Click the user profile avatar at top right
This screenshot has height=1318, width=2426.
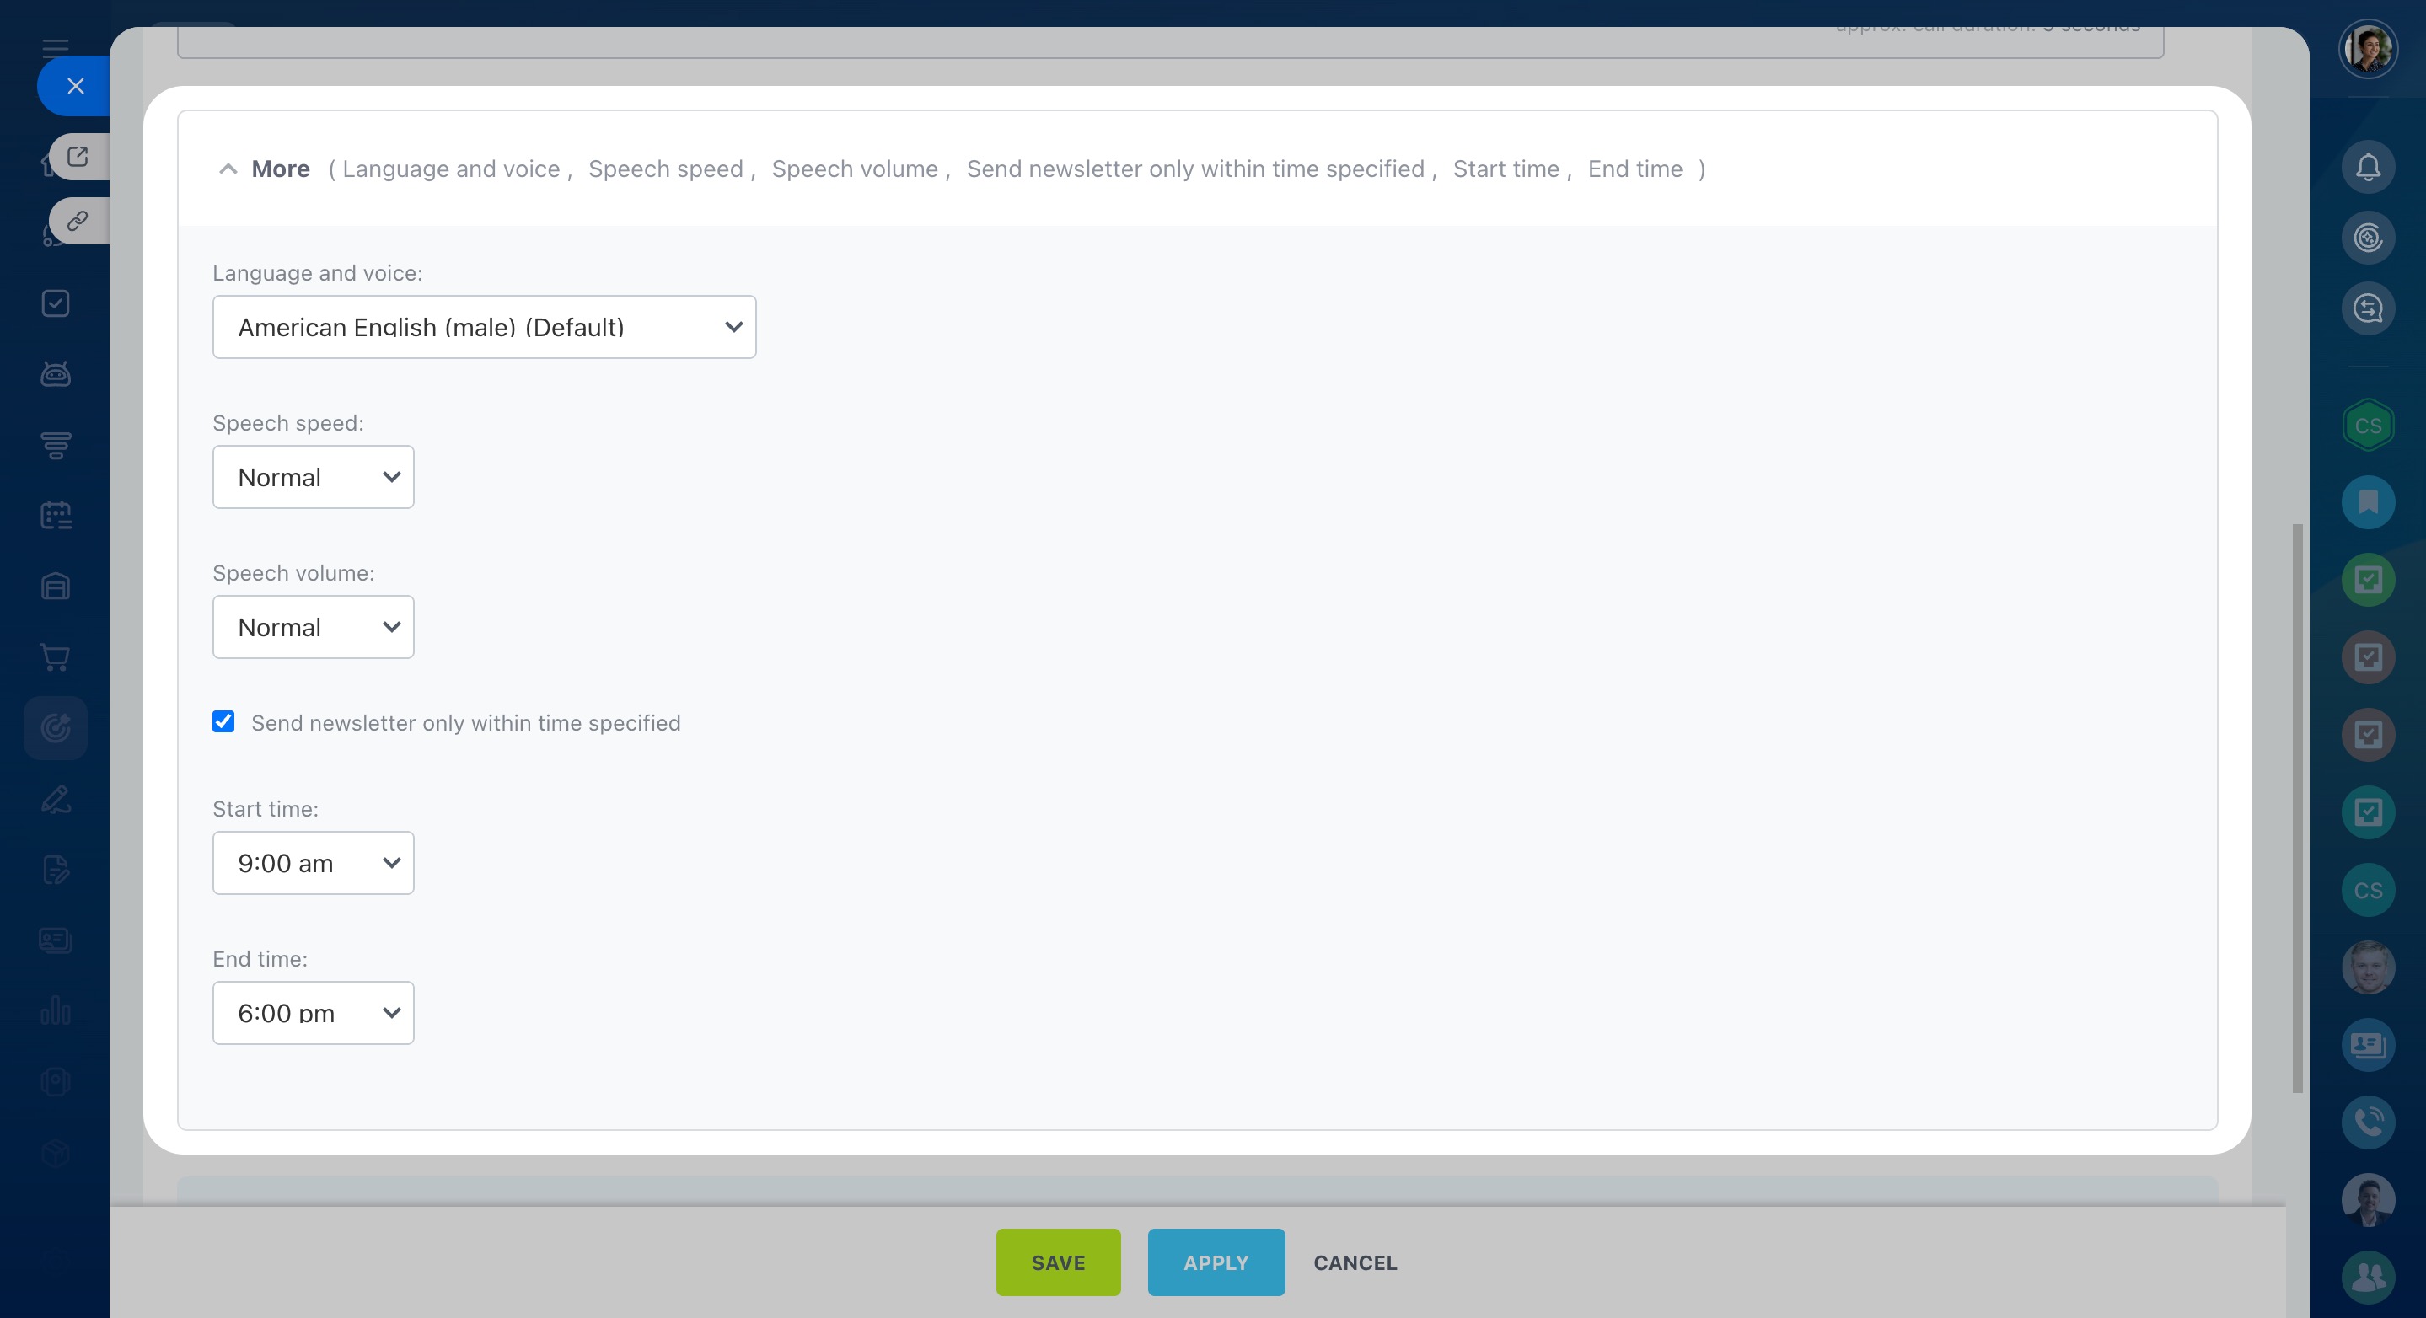[x=2368, y=48]
